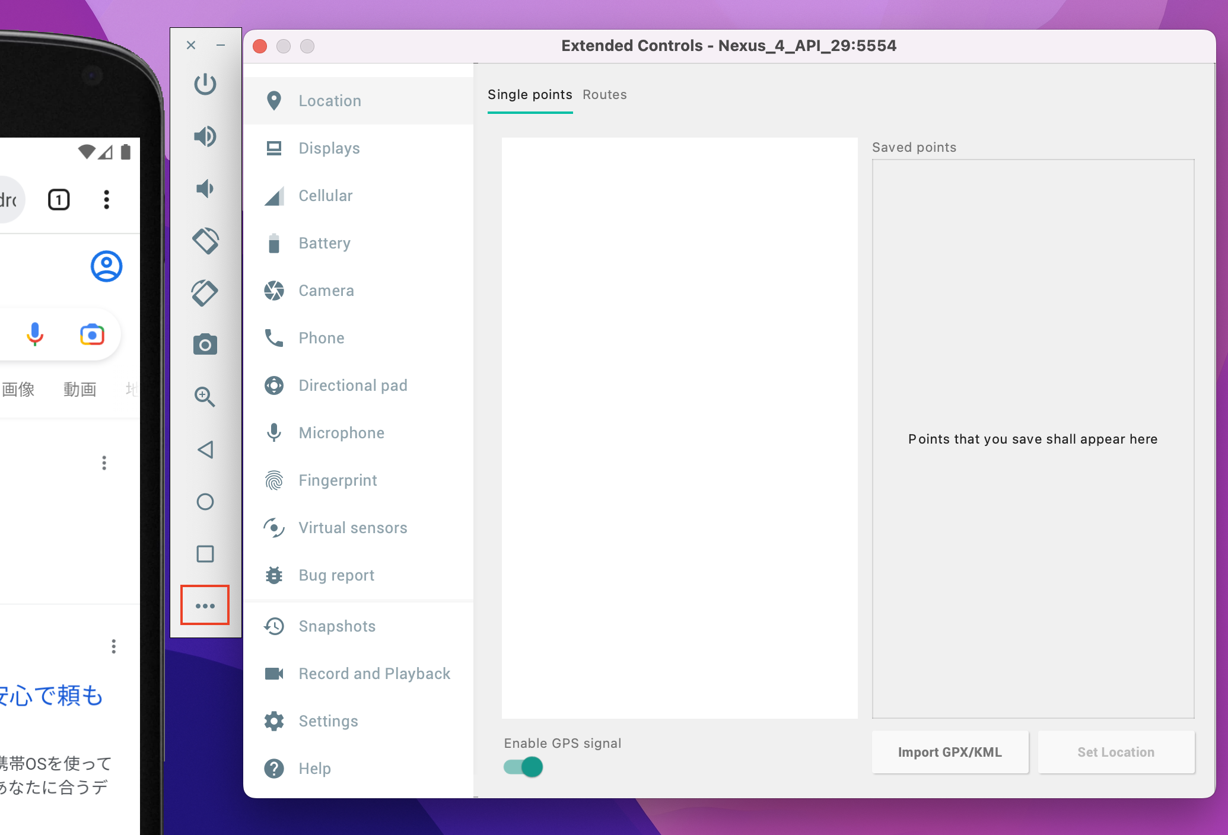Open Virtual sensors in sidebar
The image size is (1228, 835).
coord(352,528)
